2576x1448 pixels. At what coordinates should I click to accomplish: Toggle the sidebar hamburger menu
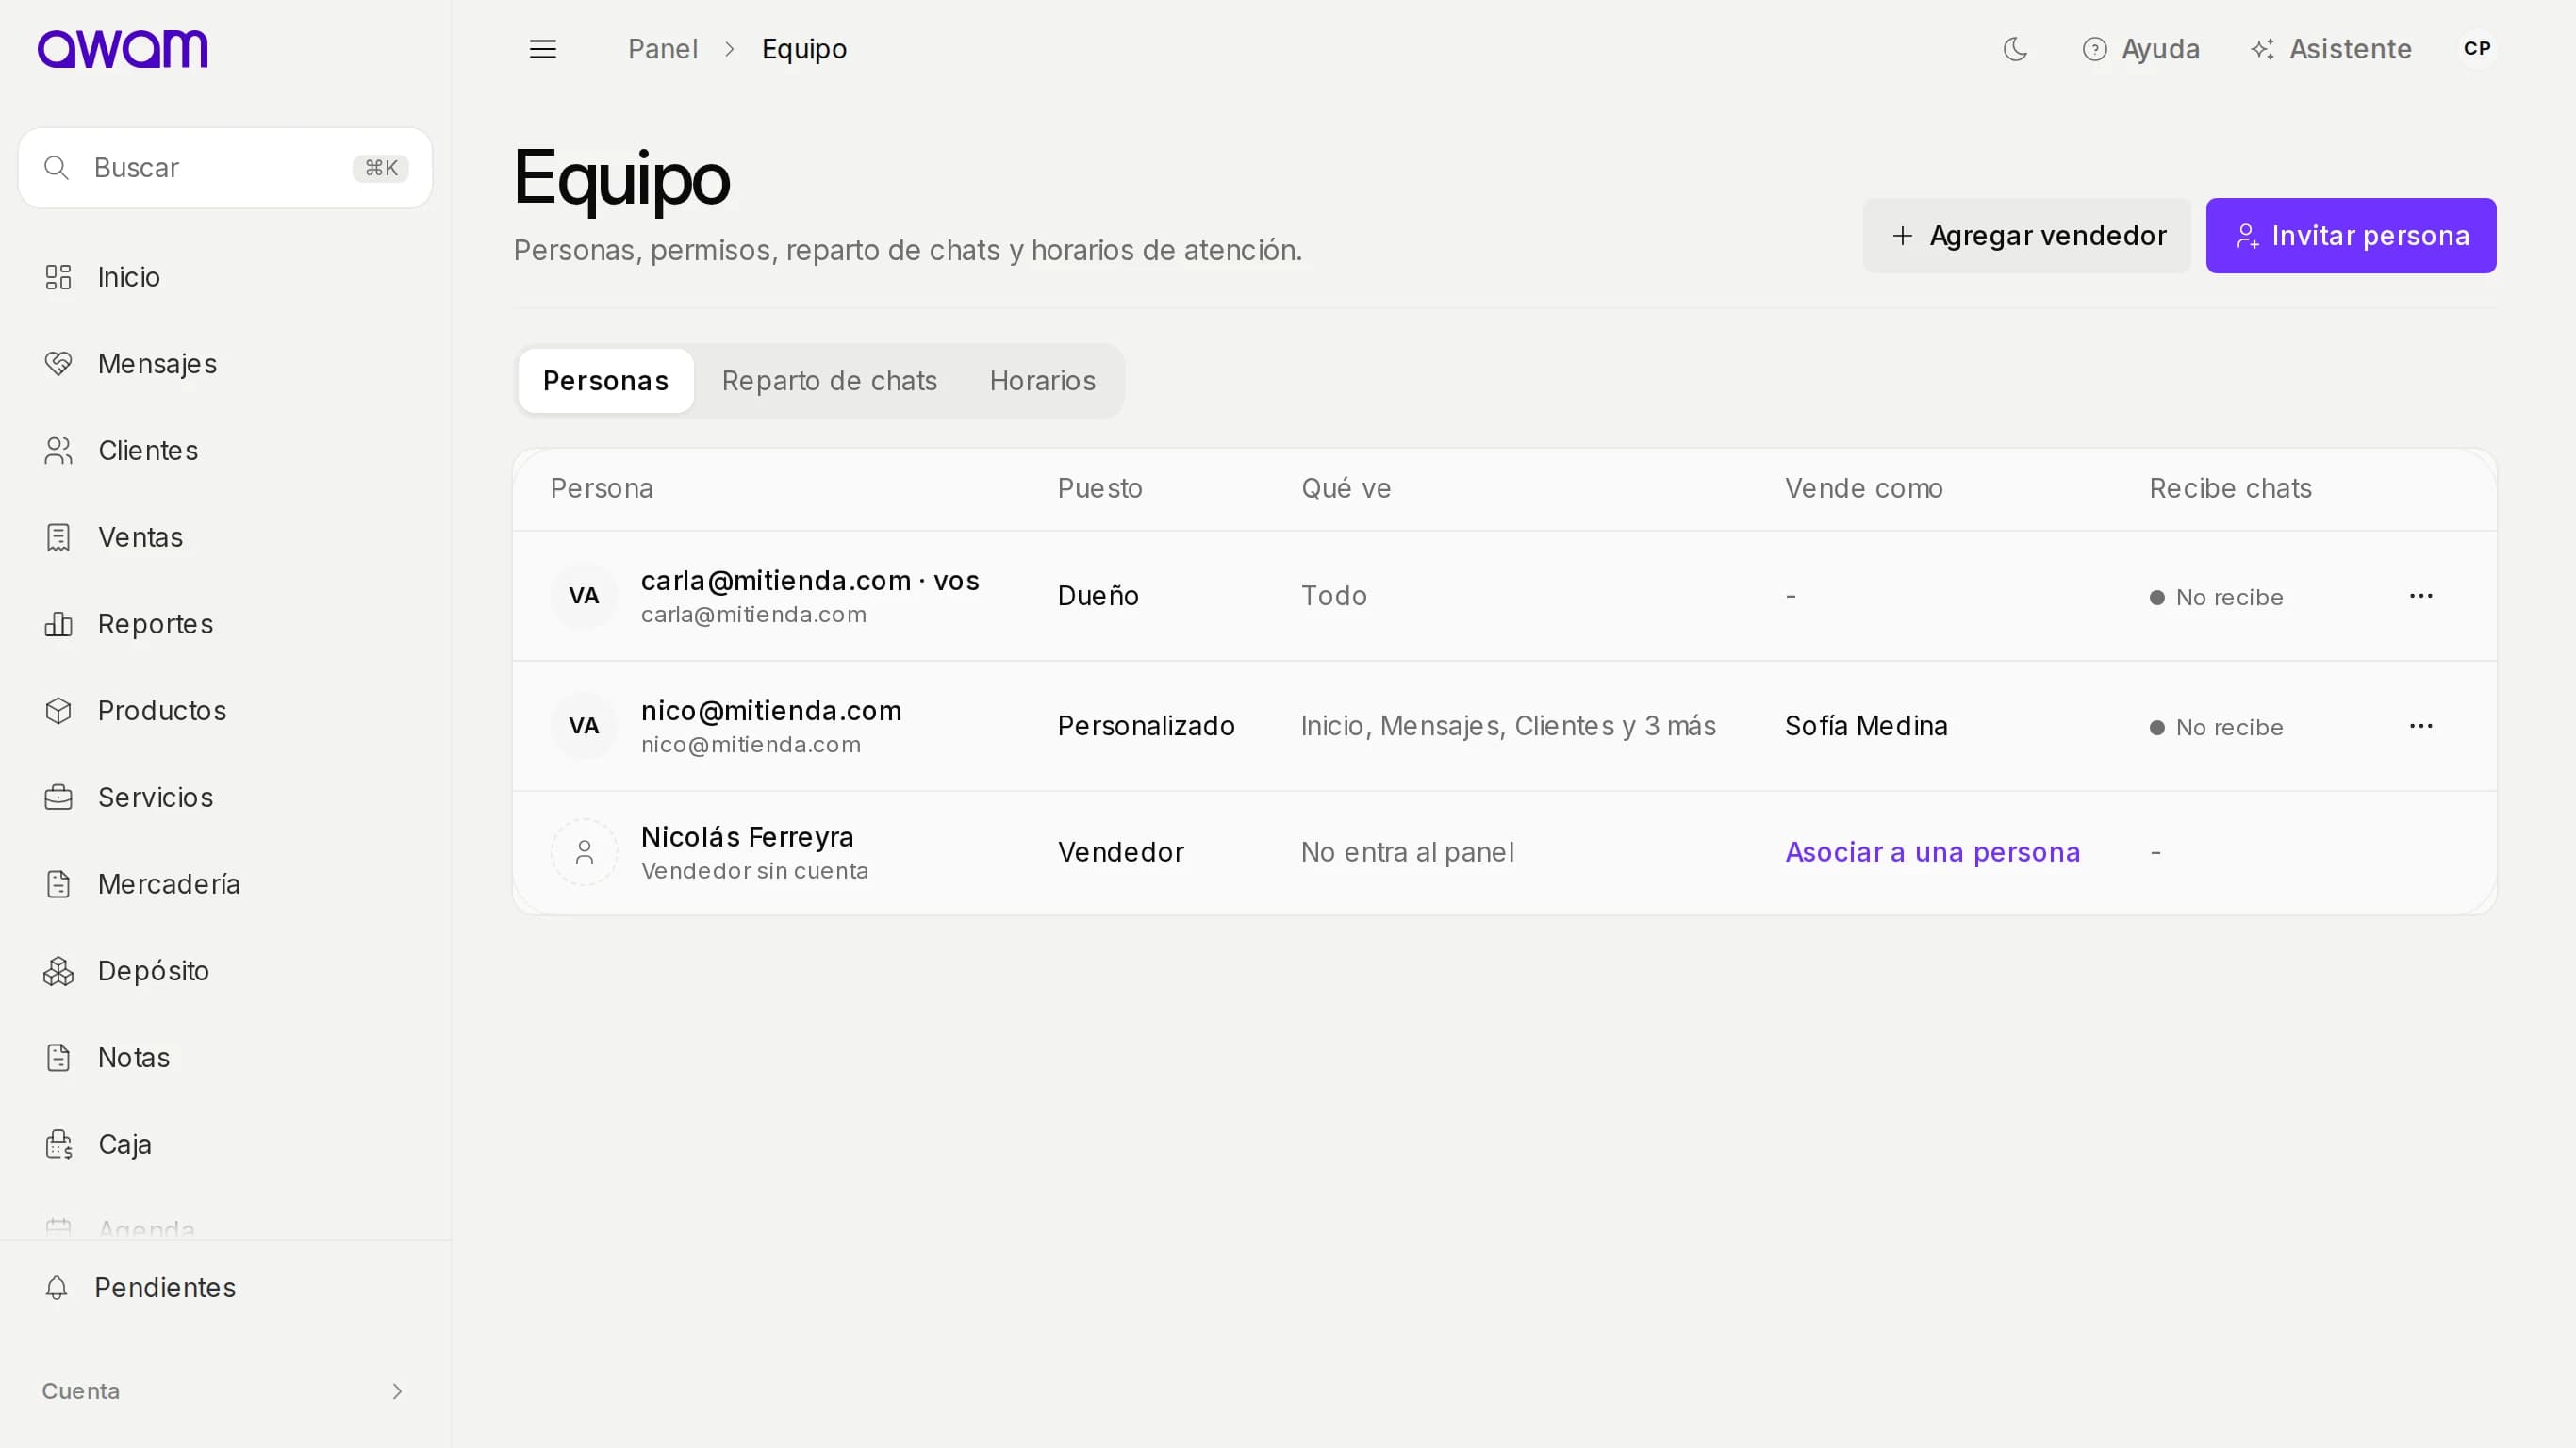543,49
